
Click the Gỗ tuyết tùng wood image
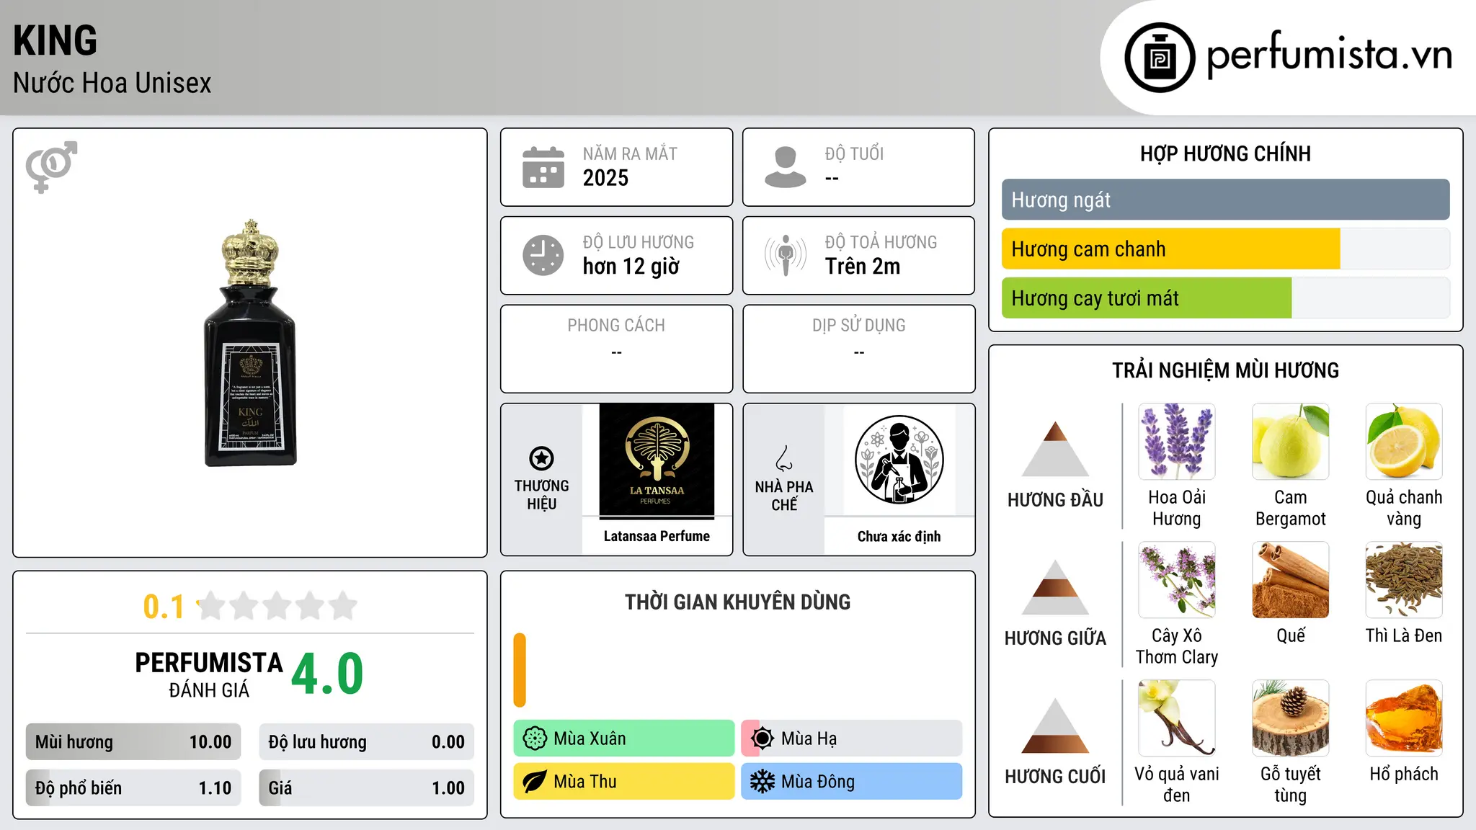pos(1290,718)
